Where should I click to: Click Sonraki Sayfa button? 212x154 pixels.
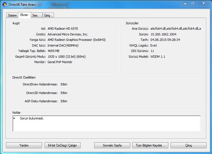[112, 145]
